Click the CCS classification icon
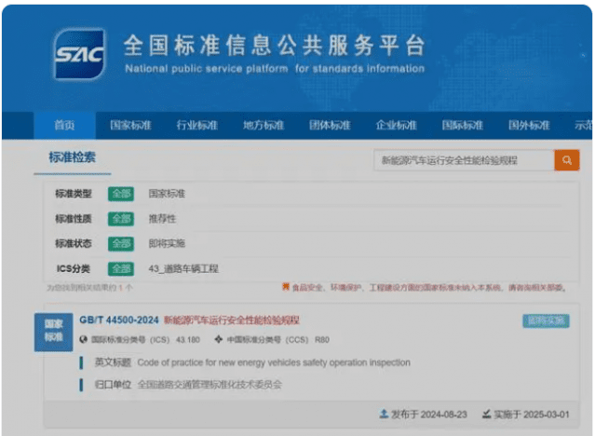Viewport: 595px width, 436px height. click(x=218, y=339)
